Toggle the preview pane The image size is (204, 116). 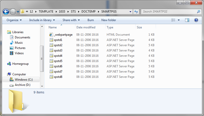click(187, 20)
